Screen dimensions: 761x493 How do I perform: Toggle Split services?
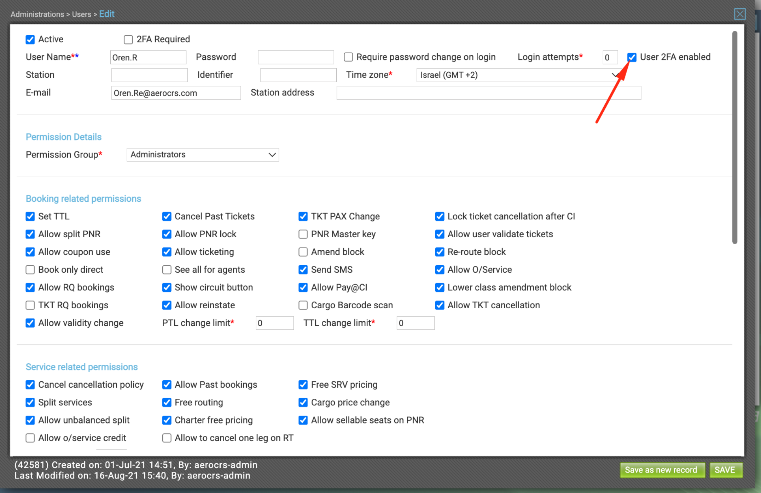[x=30, y=403]
